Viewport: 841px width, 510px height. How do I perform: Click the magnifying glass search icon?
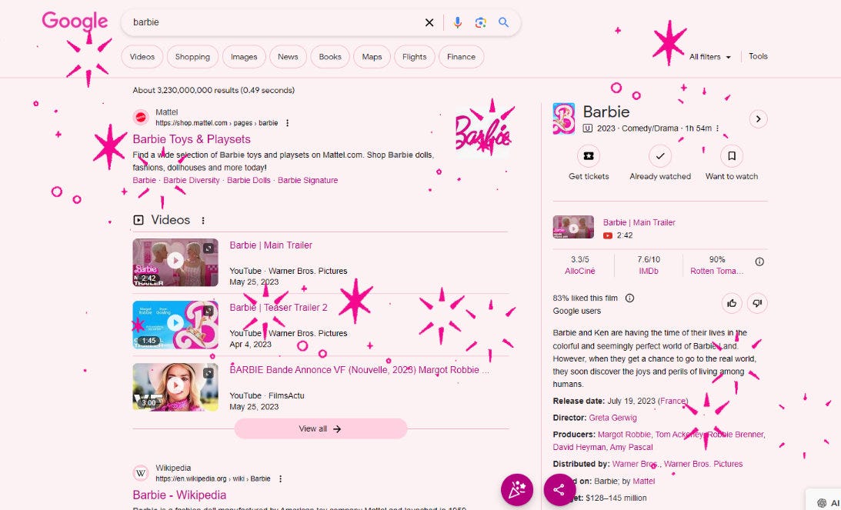pyautogui.click(x=503, y=22)
